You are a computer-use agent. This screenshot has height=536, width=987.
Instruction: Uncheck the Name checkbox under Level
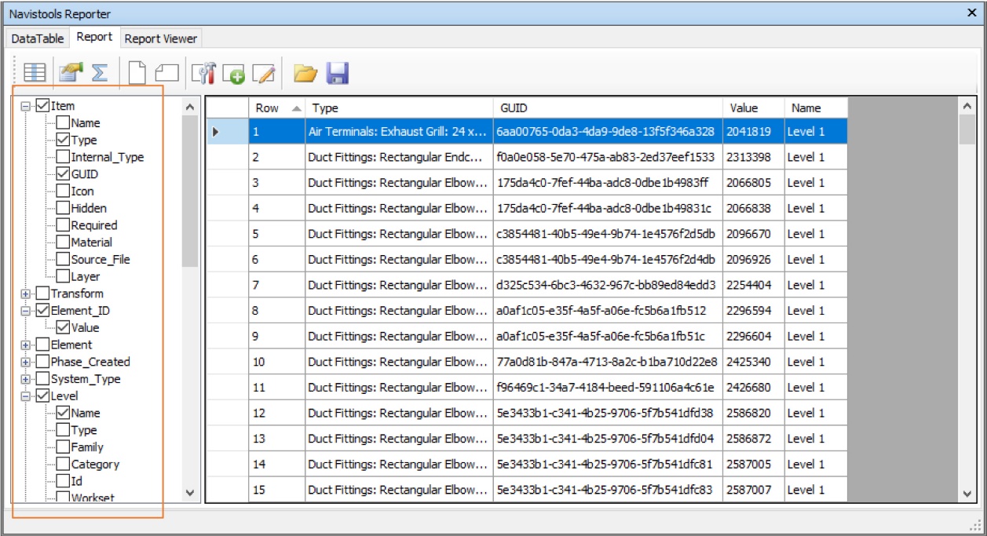click(63, 413)
